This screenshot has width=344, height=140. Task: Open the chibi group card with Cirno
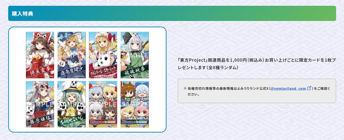[x=135, y=104]
